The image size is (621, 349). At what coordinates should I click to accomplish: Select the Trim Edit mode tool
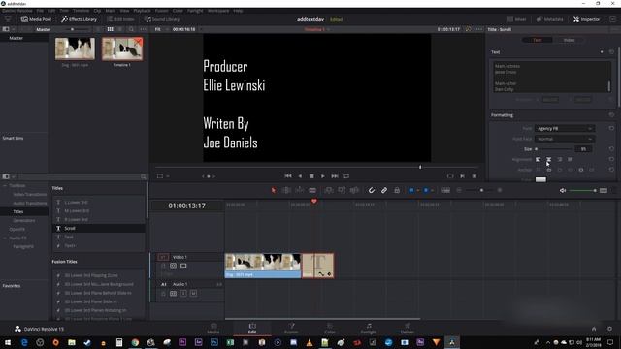[286, 190]
